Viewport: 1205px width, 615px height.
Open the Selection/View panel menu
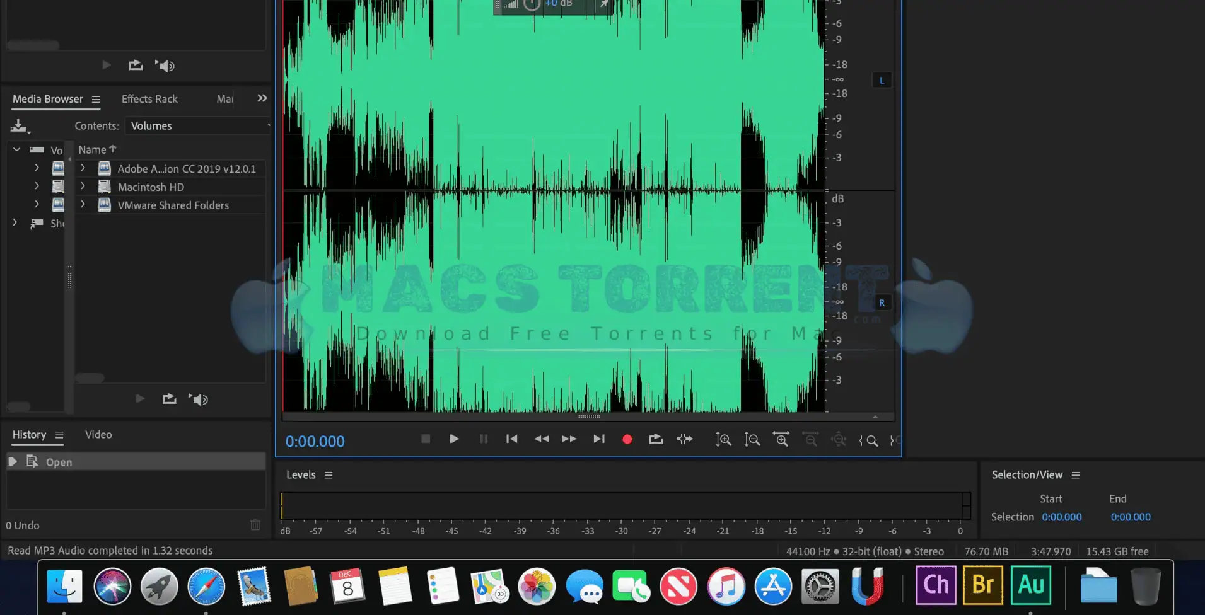coord(1076,475)
